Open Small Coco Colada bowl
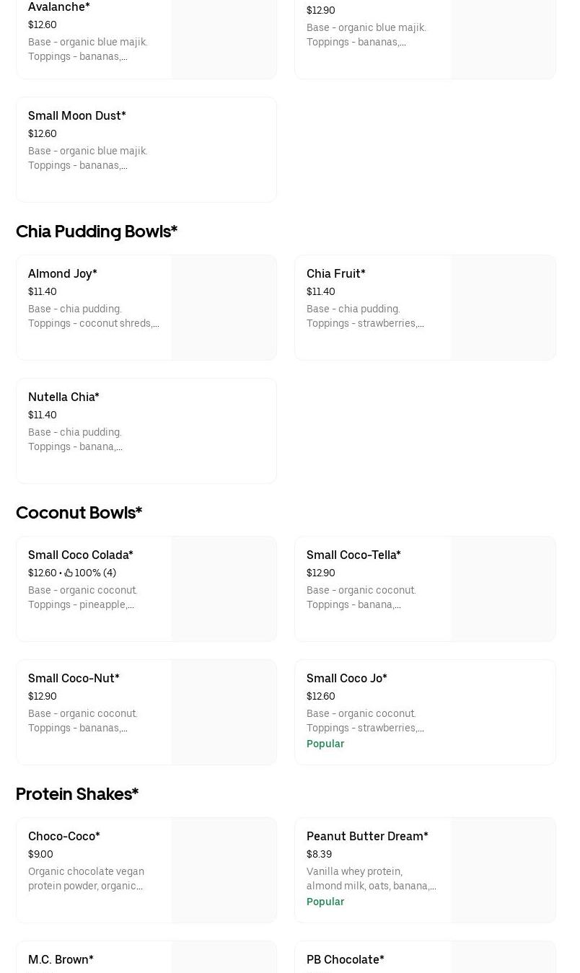 pos(81,555)
